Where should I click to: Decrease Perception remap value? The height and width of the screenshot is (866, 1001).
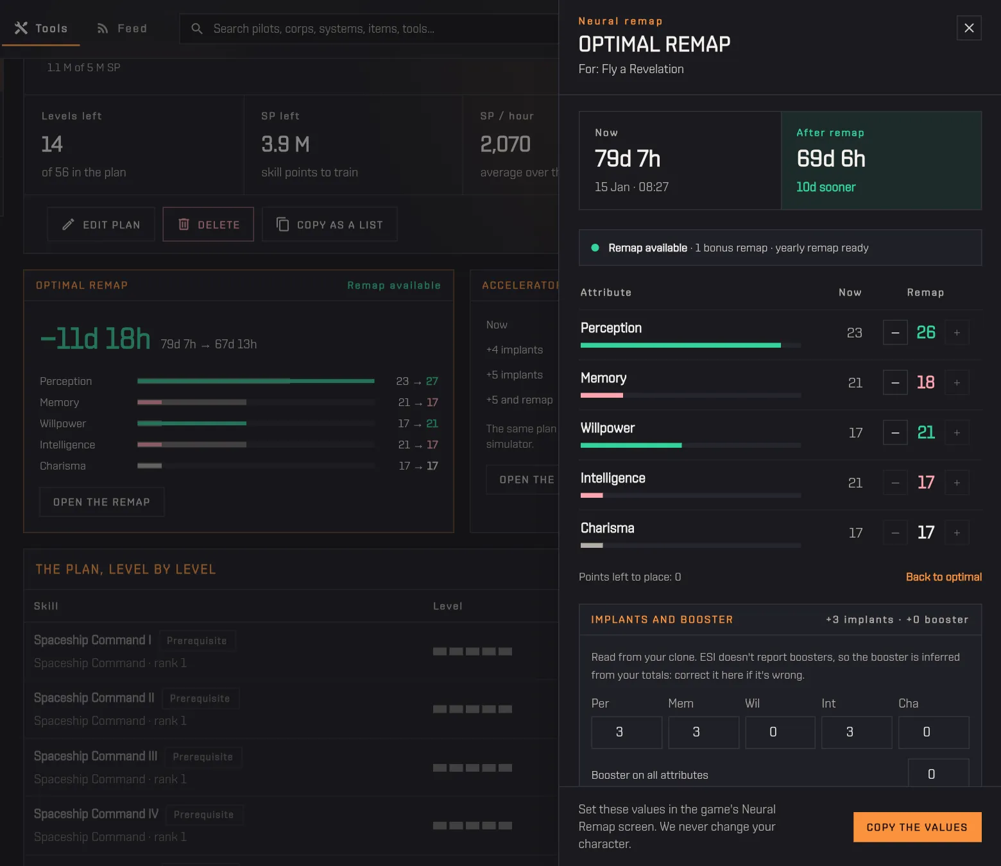click(x=895, y=332)
